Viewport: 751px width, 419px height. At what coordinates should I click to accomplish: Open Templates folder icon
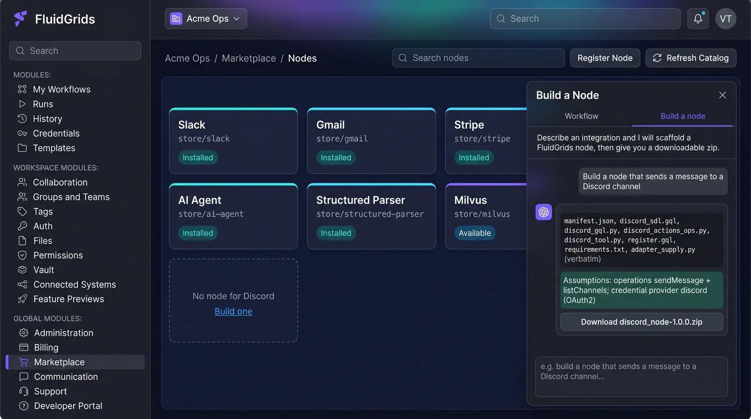pos(22,148)
